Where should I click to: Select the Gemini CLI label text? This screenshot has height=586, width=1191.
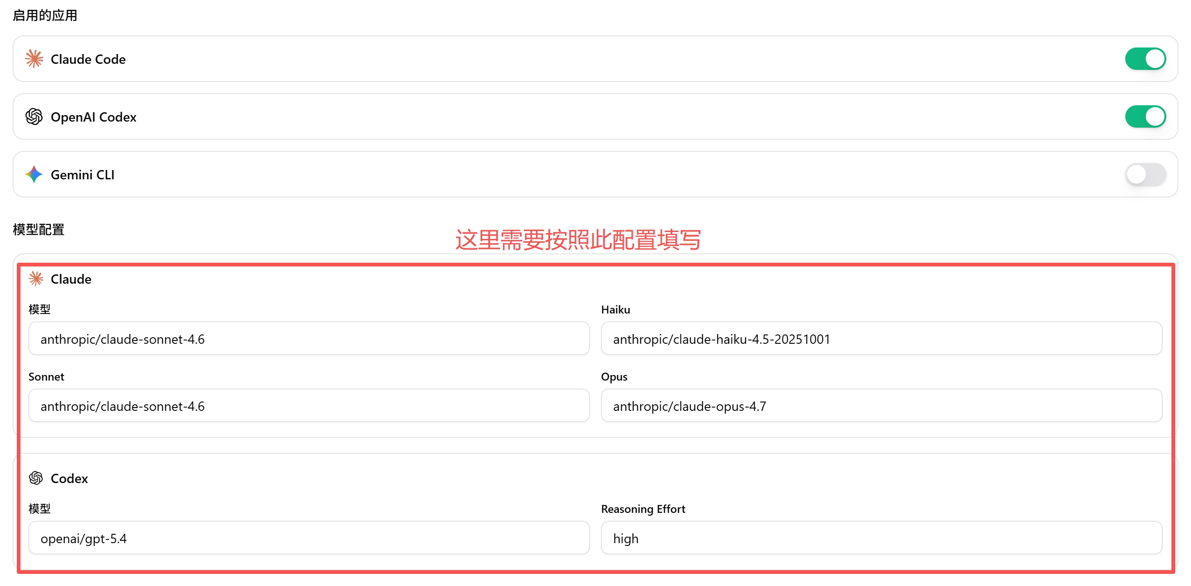click(x=82, y=175)
